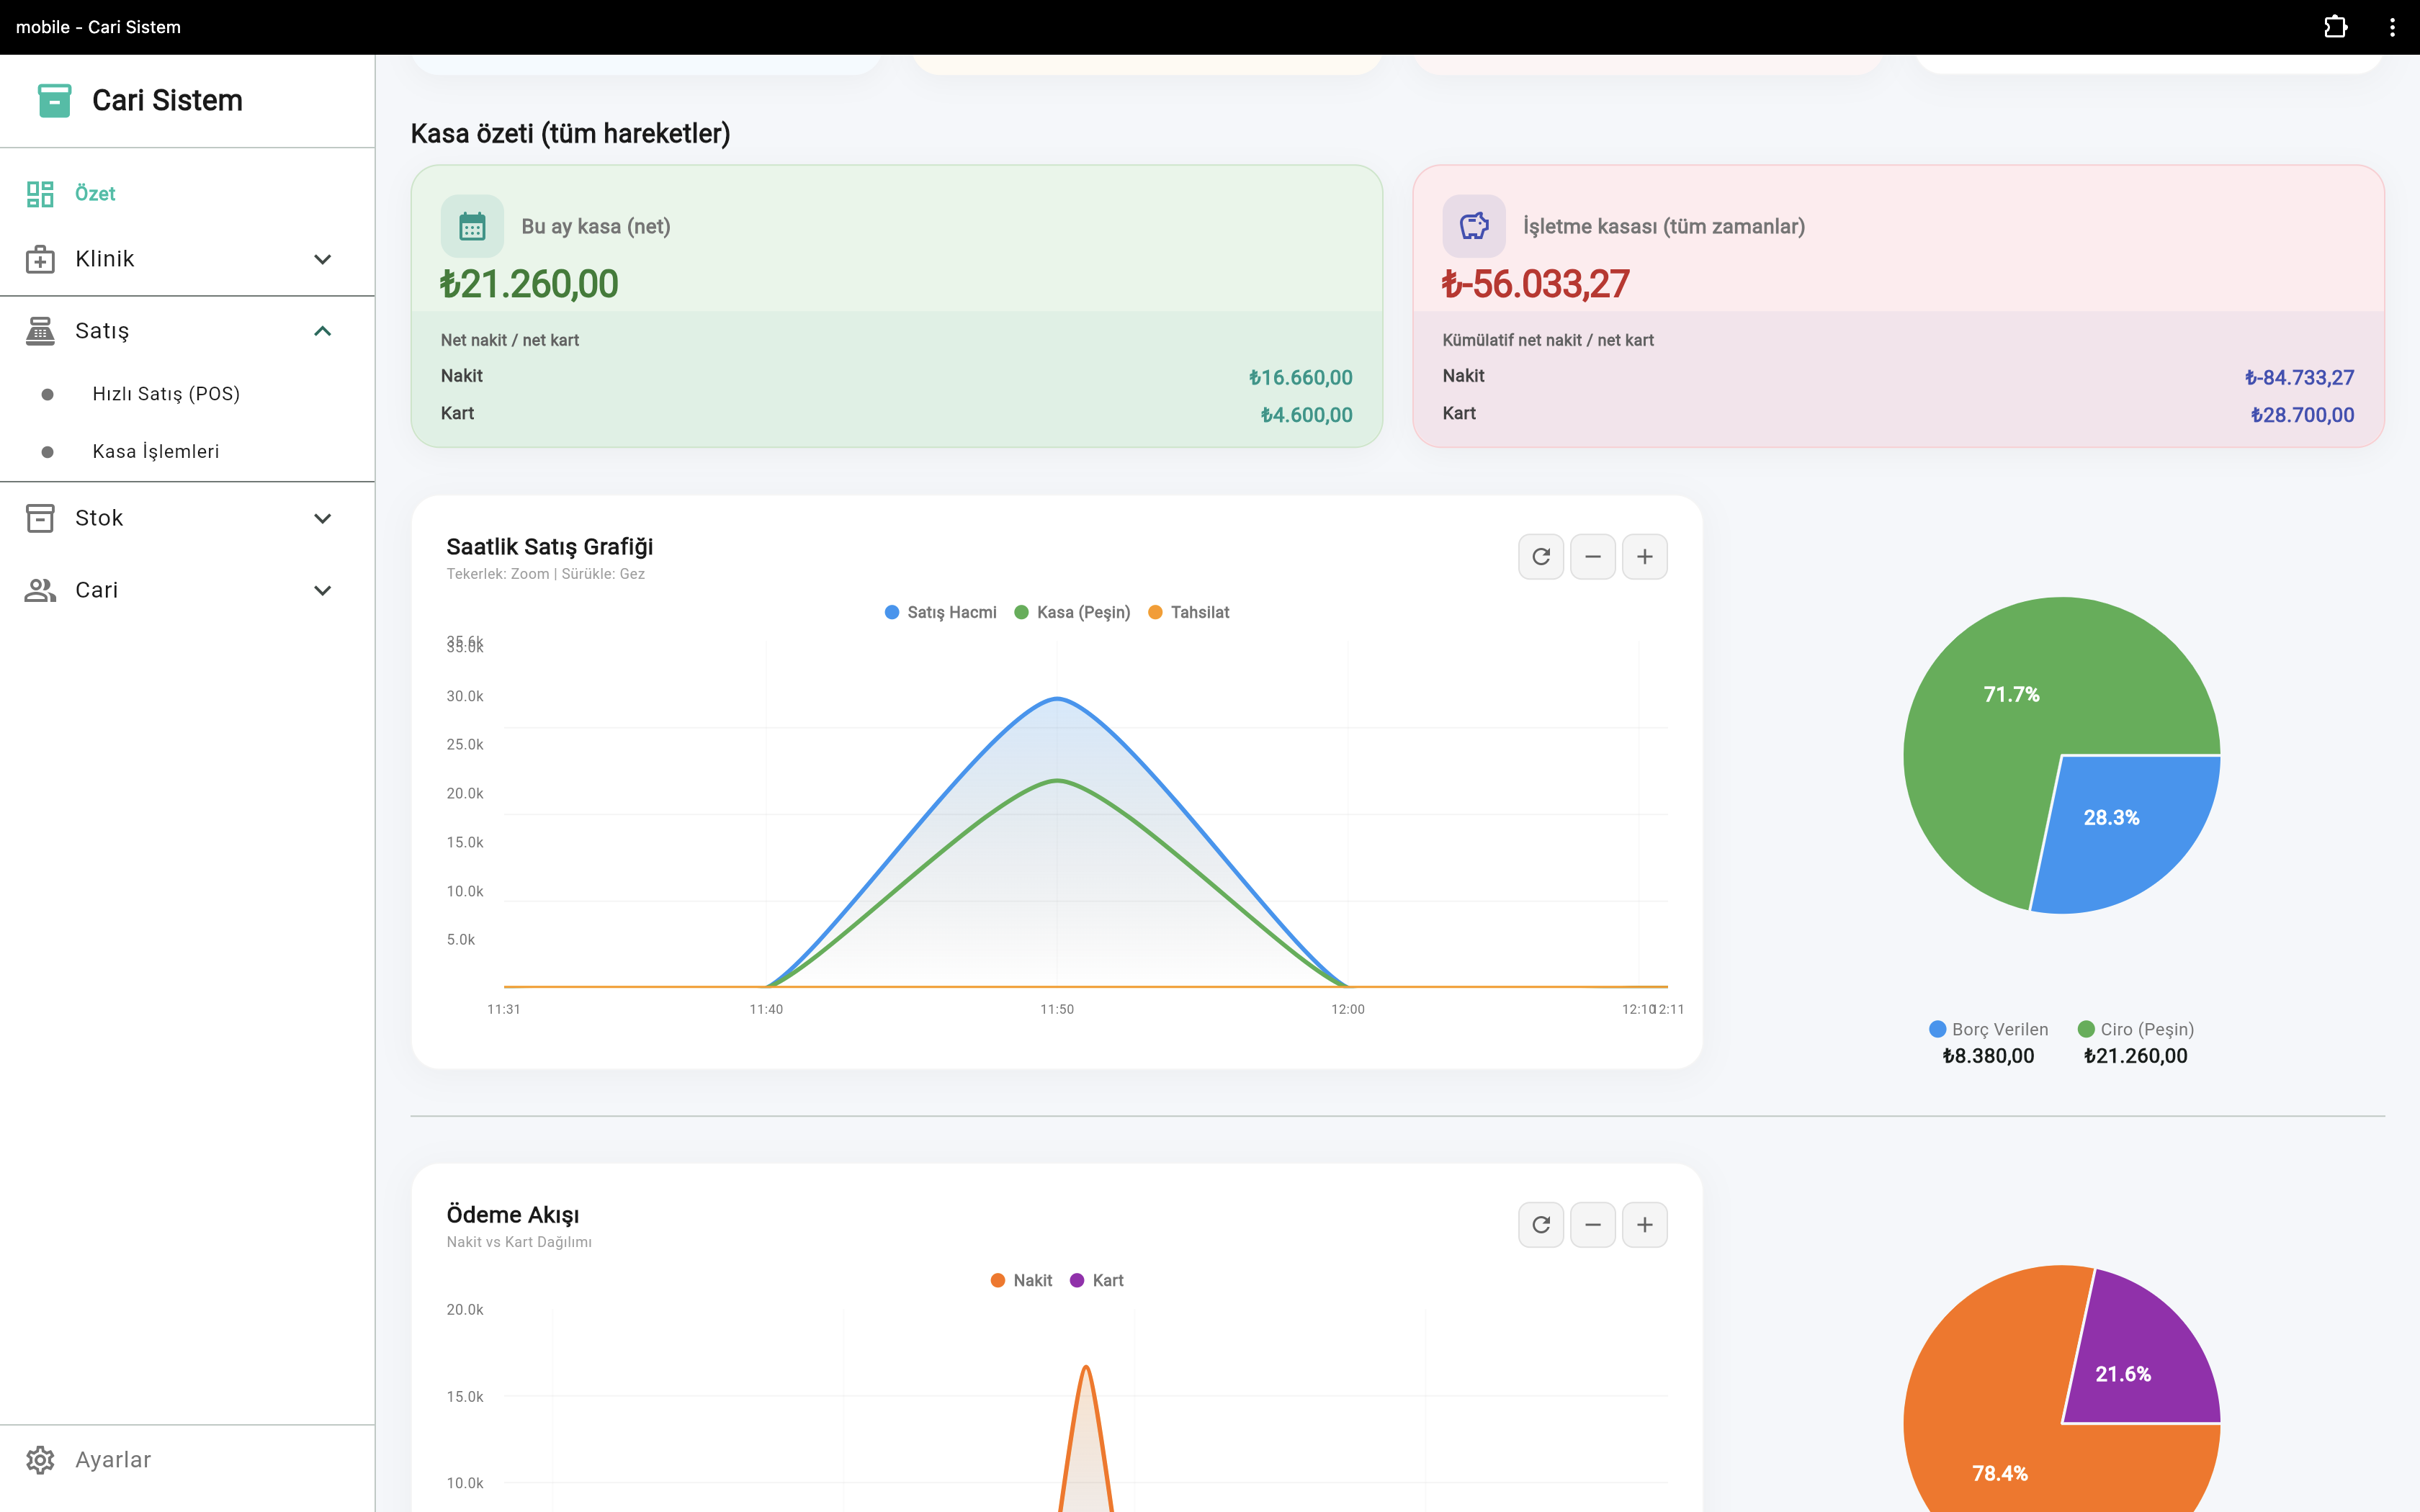Click the Satış cash register icon
Screen dimensions: 2420x1512
40,331
